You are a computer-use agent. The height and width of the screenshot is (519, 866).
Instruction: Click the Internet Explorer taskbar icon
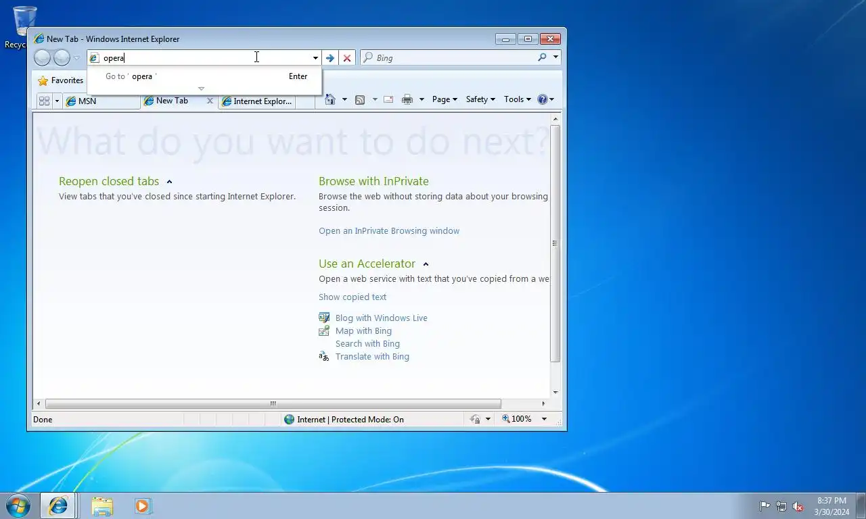pyautogui.click(x=58, y=505)
